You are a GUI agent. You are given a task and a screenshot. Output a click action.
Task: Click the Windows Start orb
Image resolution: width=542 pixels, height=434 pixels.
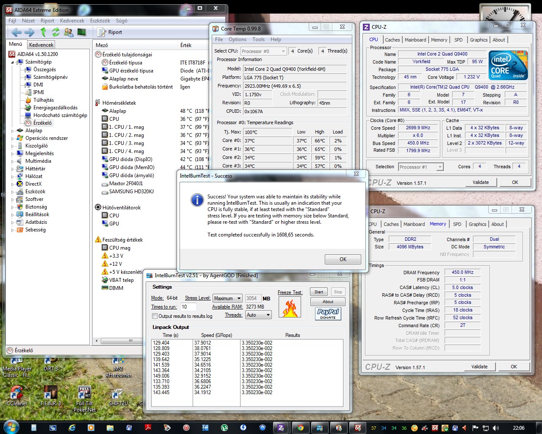[x=11, y=427]
